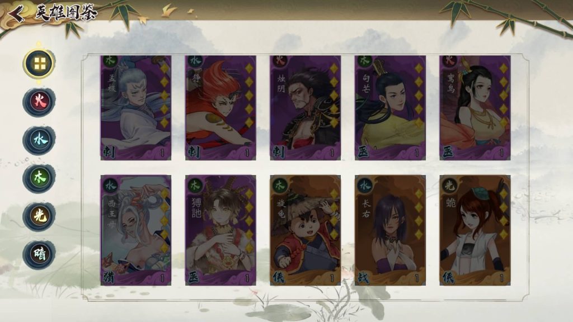The width and height of the screenshot is (573, 322).
Task: Open the 孟极 hero card
Action: (x=136, y=108)
